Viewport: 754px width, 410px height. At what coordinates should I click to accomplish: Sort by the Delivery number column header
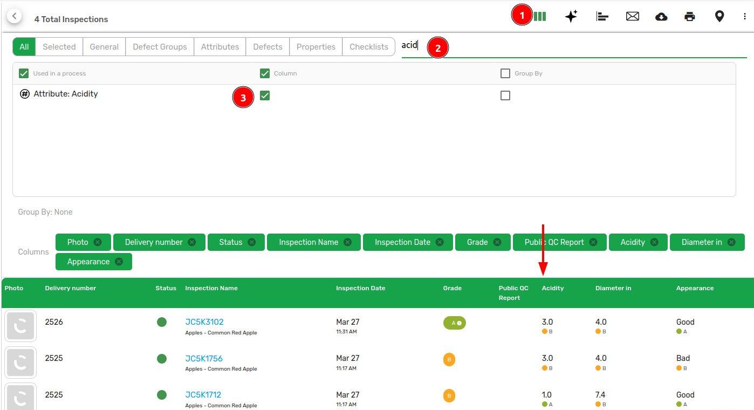(x=71, y=288)
